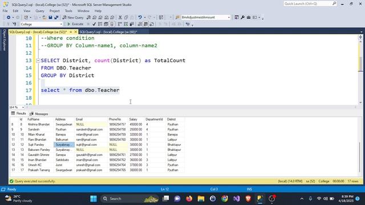365x205 pixels.
Task: Close the SQLQuery2.sql tab
Action: tap(75, 32)
